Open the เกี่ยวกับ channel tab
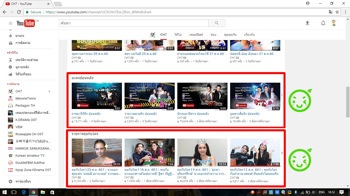This screenshot has height=196, width=350. tap(249, 35)
